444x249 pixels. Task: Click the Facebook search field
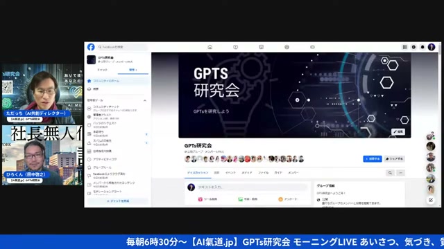tap(122, 47)
